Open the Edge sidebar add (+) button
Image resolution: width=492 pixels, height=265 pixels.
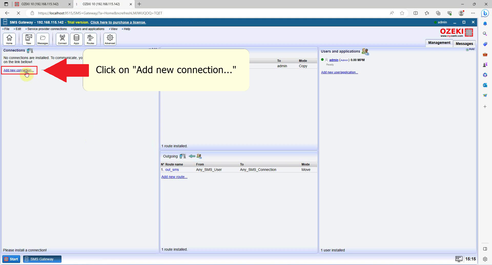point(485,106)
